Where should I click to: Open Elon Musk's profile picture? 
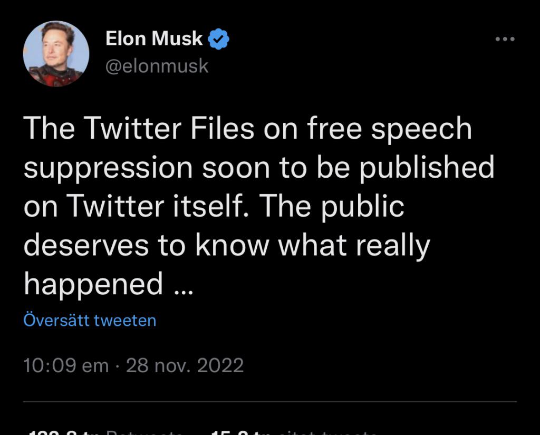[x=56, y=53]
